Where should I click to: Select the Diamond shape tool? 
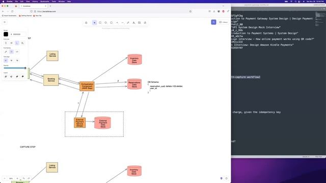(x=105, y=22)
